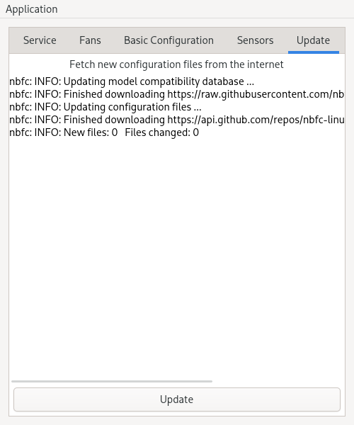Go to the Sensors tab
354x425 pixels.
click(x=255, y=40)
